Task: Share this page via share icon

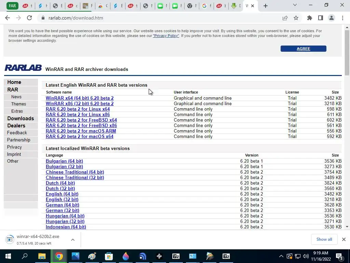Action: click(285, 18)
